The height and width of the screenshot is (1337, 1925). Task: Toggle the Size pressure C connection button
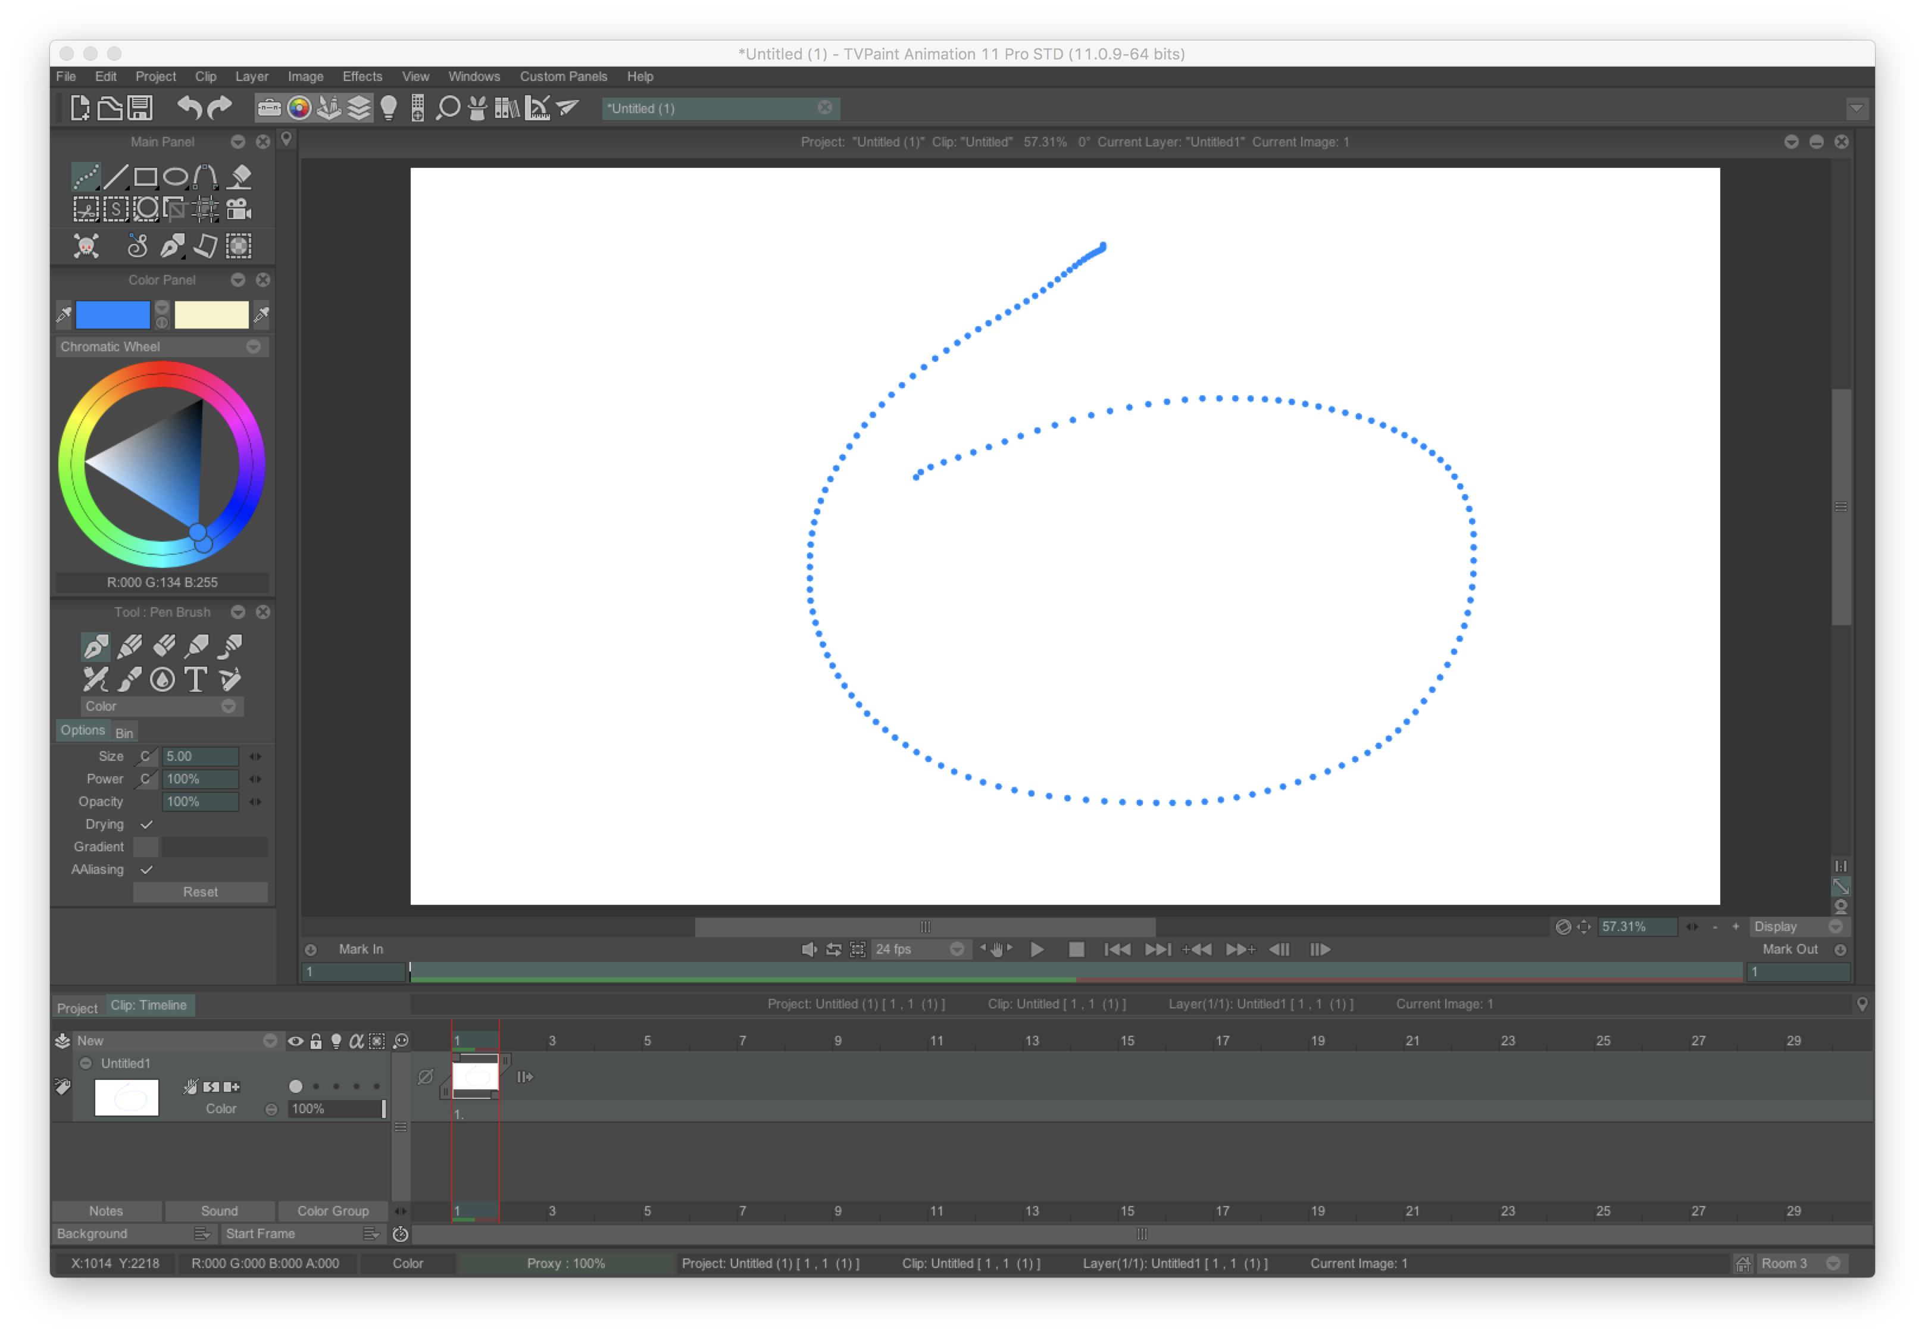[x=146, y=757]
